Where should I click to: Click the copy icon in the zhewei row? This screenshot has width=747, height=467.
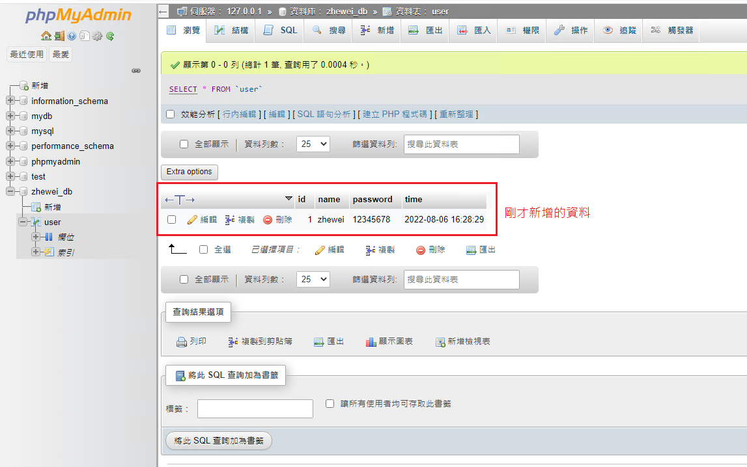(x=230, y=220)
